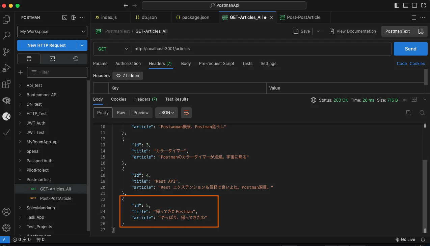The height and width of the screenshot is (246, 430).
Task: Expand the openai collection
Action: 20,151
